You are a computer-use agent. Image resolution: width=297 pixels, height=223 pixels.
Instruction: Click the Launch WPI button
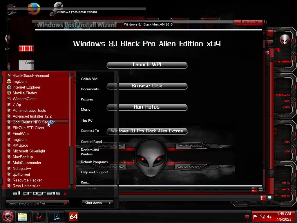pos(147,65)
